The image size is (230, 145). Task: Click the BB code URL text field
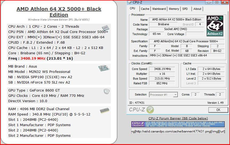(178, 131)
